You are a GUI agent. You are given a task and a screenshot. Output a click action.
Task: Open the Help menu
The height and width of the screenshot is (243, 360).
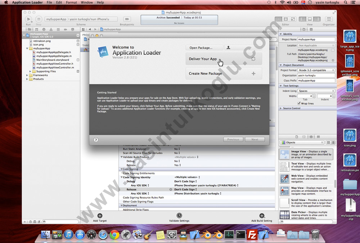point(100,3)
